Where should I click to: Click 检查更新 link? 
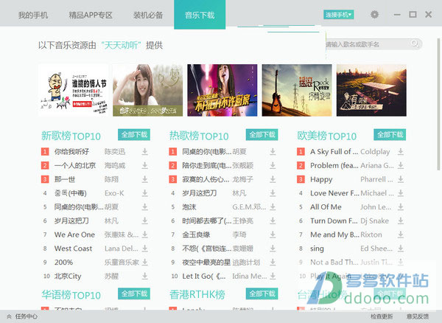coord(382,316)
